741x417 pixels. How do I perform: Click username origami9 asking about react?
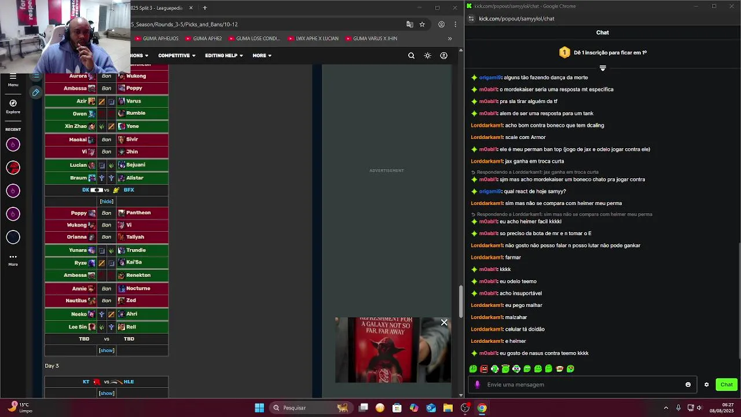click(x=490, y=191)
